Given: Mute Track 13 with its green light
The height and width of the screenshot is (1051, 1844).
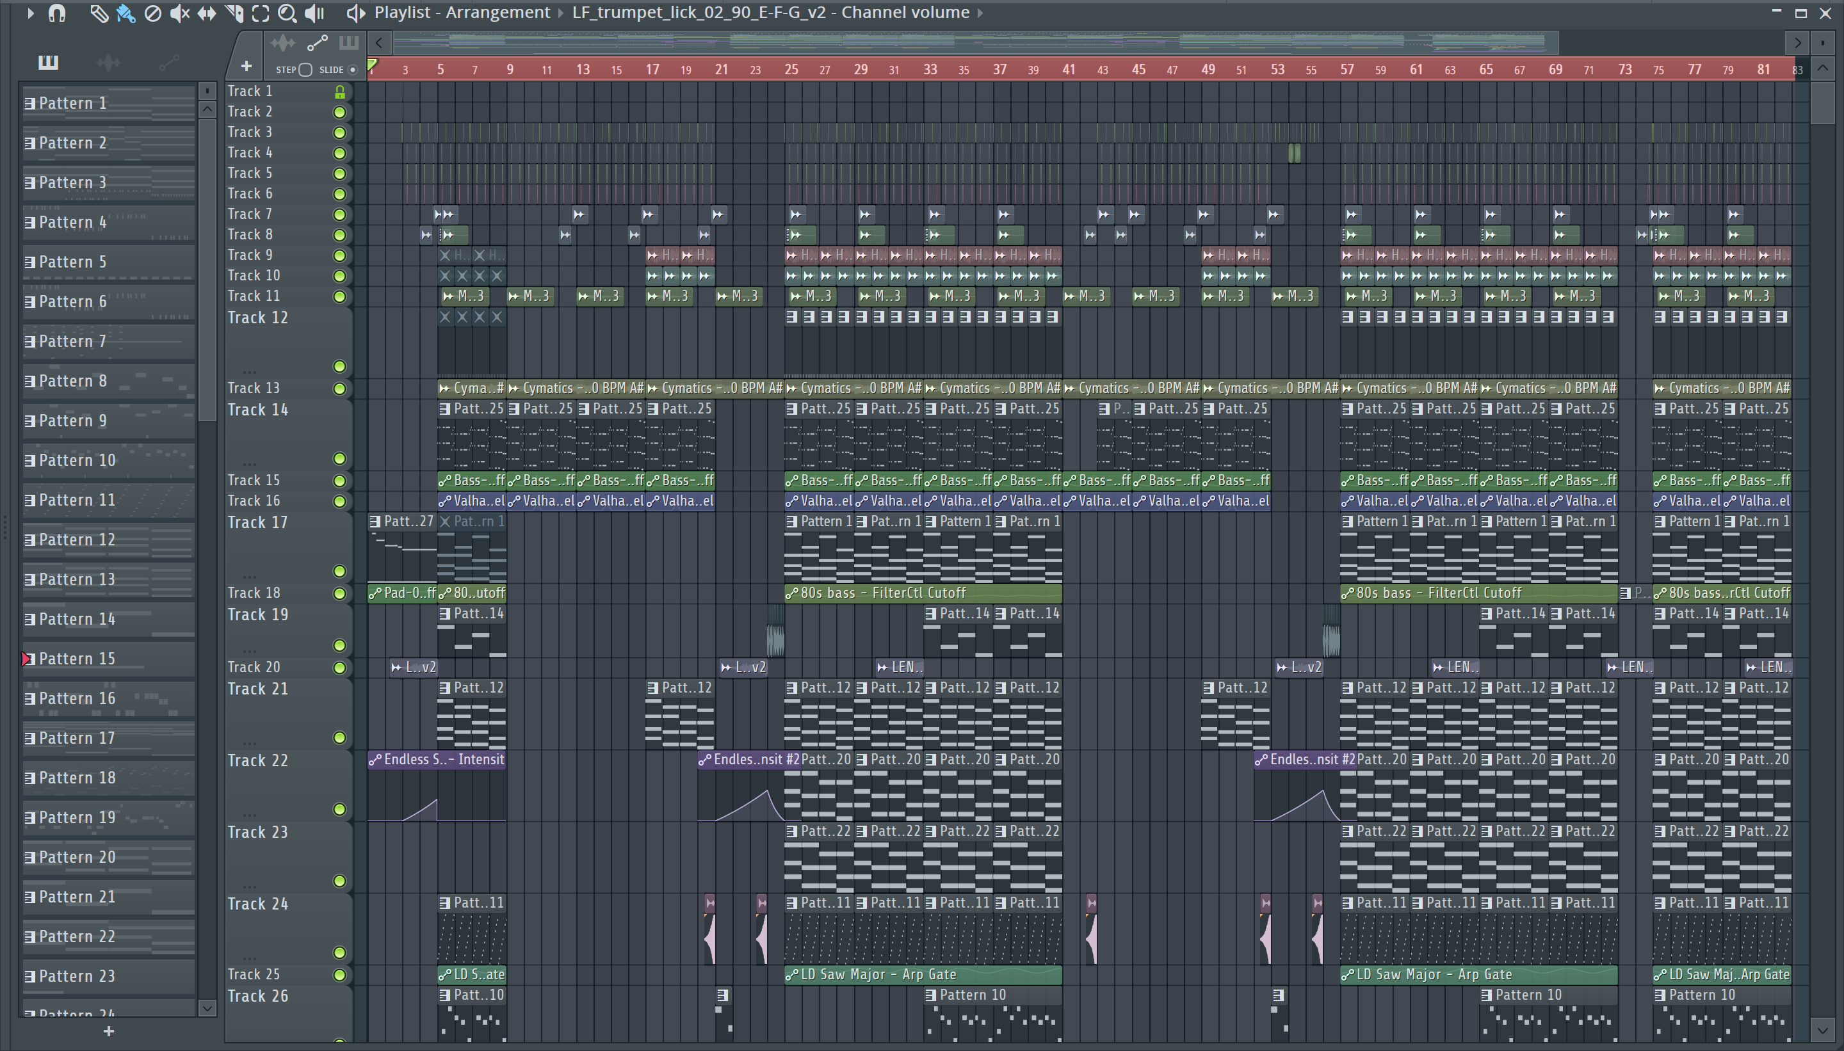Looking at the screenshot, I should tap(339, 389).
